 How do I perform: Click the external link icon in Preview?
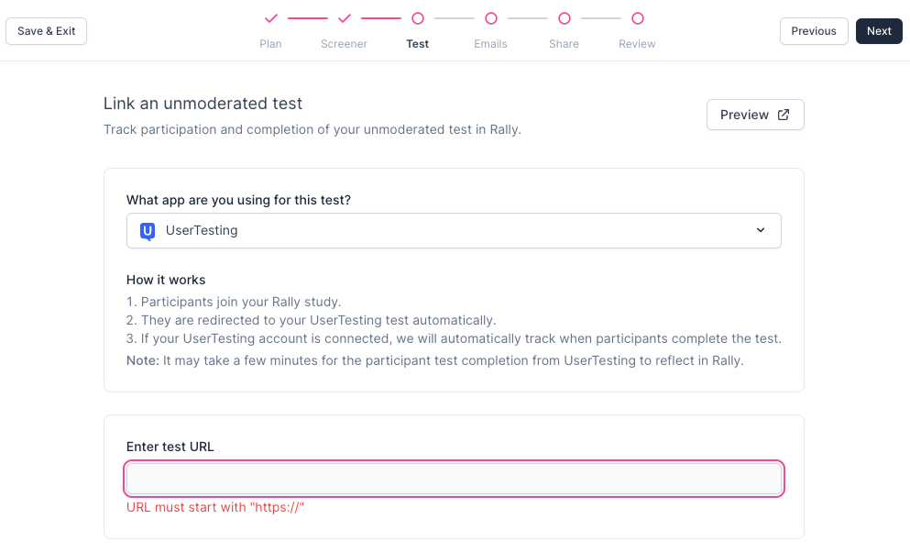coord(784,115)
